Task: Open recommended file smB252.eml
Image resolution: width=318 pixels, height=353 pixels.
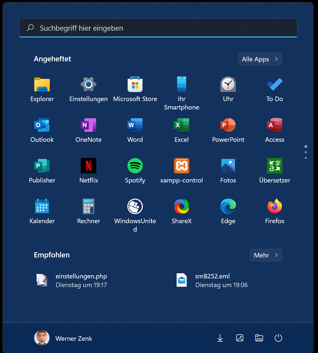Action: (212, 280)
